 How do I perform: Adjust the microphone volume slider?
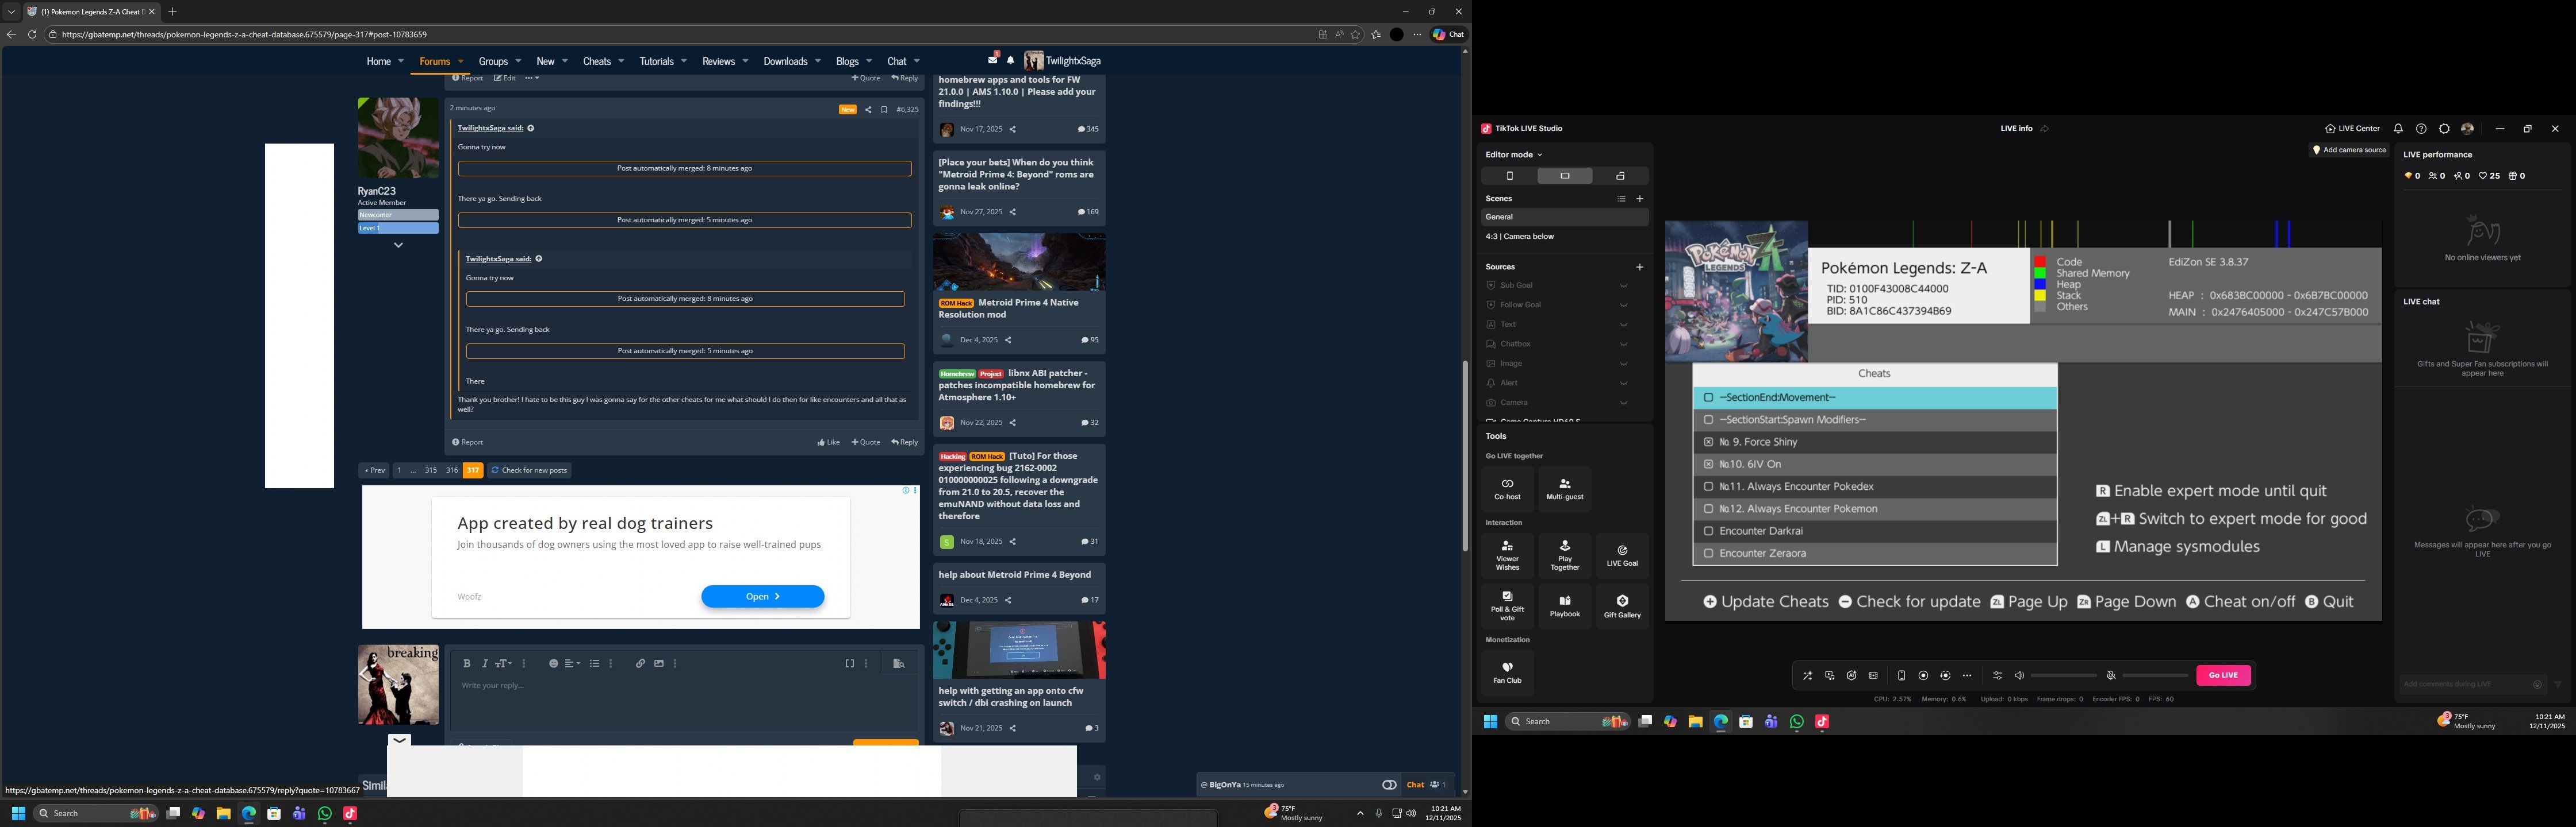(2156, 675)
